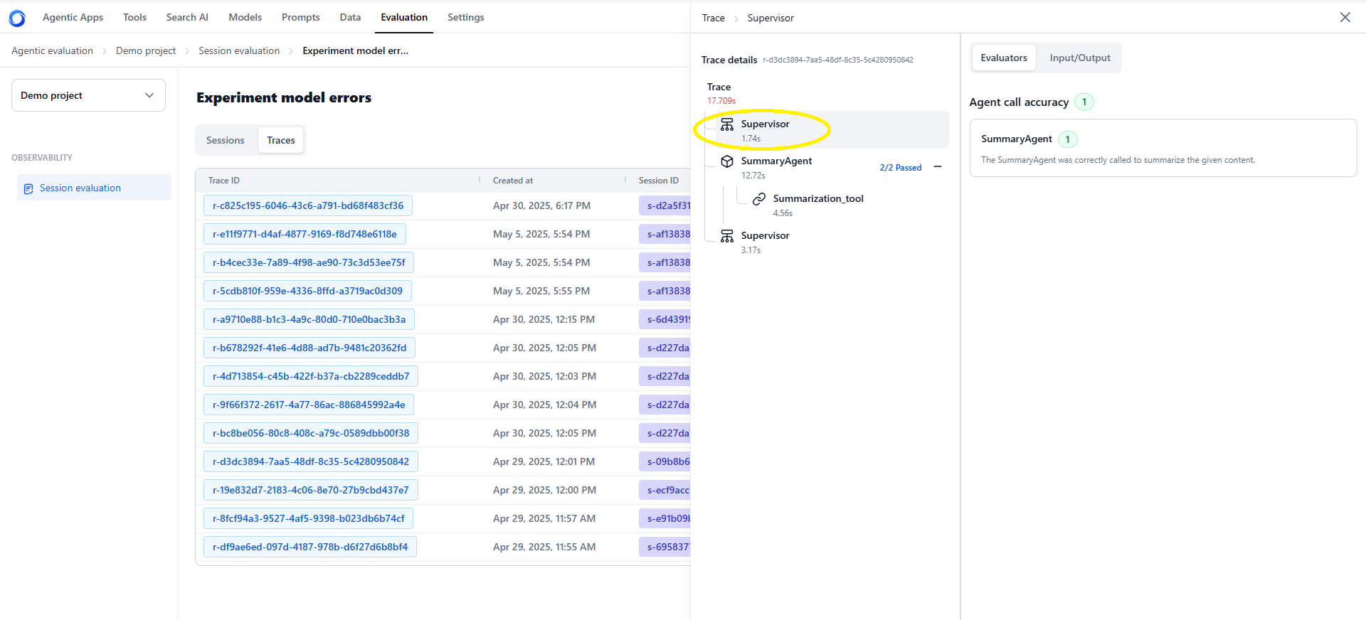Switch to the Sessions tab
The image size is (1366, 620).
[225, 140]
